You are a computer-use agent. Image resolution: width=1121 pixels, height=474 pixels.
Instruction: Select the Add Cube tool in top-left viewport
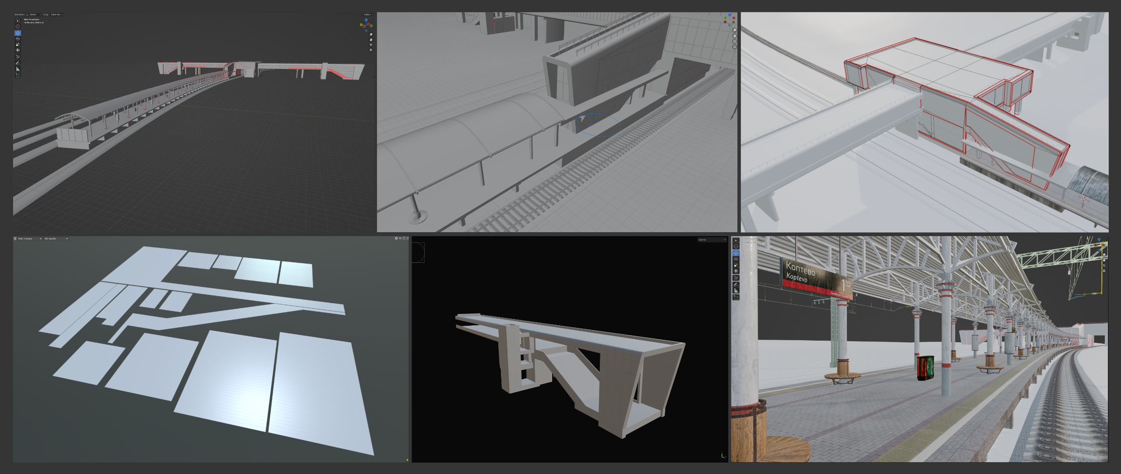[x=18, y=75]
